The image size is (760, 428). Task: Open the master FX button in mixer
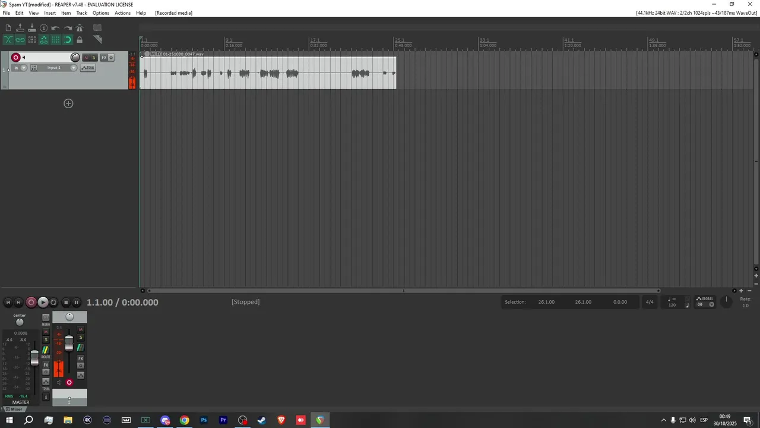coord(46,365)
